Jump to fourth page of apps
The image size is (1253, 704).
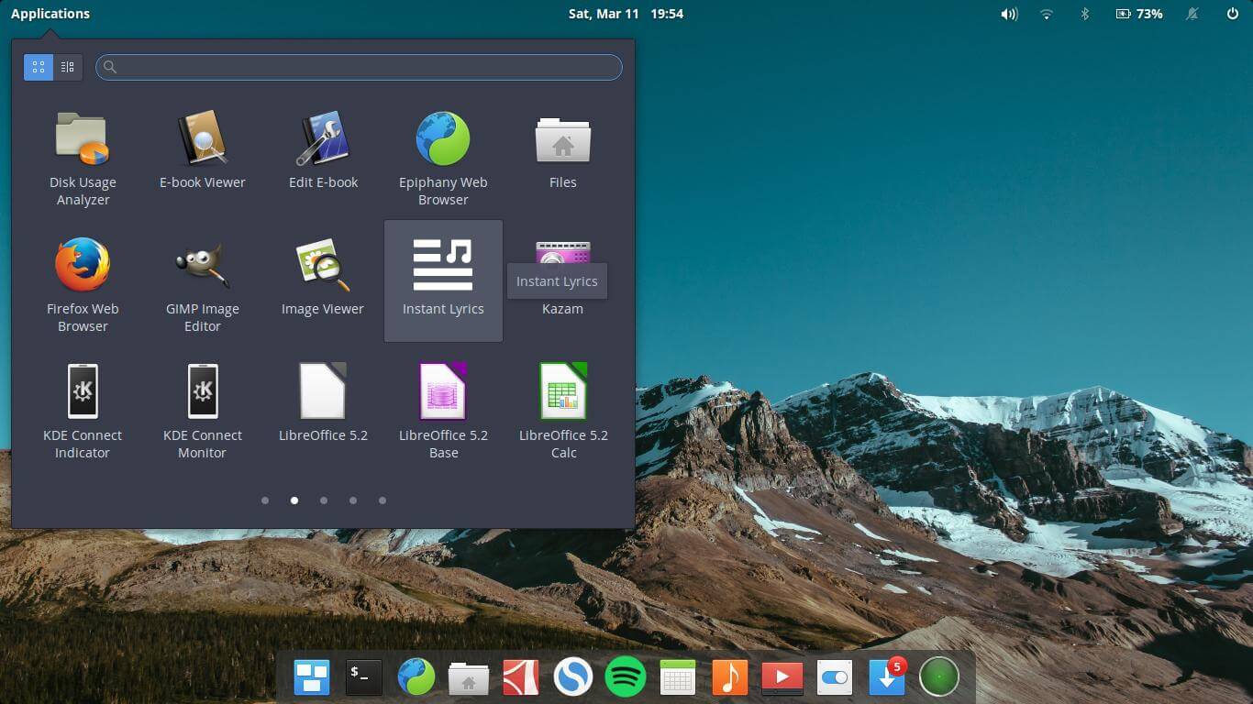(x=353, y=500)
